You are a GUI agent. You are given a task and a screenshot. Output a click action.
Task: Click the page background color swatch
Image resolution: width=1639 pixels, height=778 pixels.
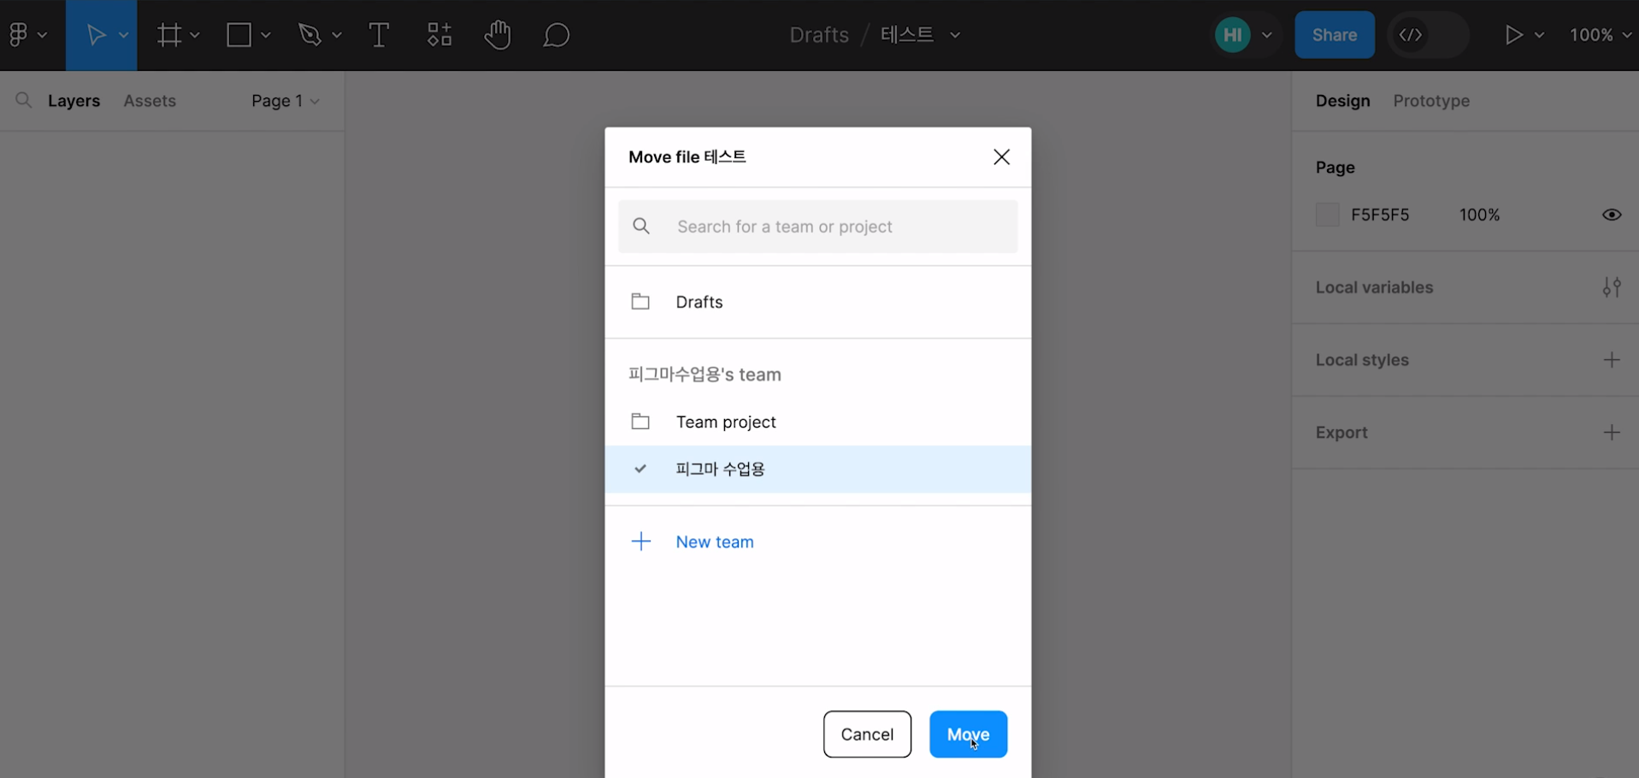[x=1327, y=215]
